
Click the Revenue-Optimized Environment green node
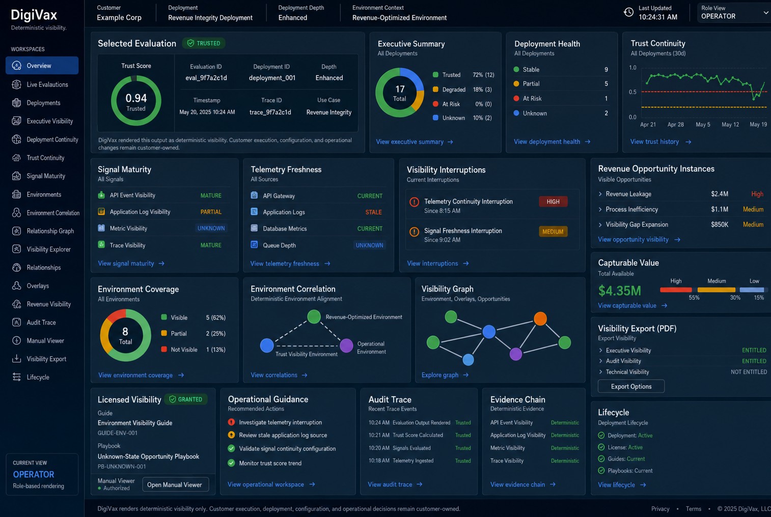pos(314,317)
